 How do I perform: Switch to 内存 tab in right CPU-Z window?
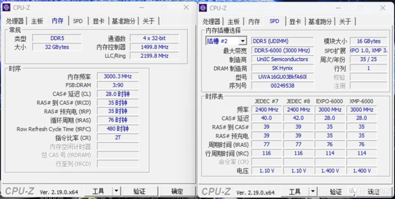coord(254,22)
